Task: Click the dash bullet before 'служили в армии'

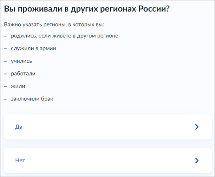Action: [6, 49]
